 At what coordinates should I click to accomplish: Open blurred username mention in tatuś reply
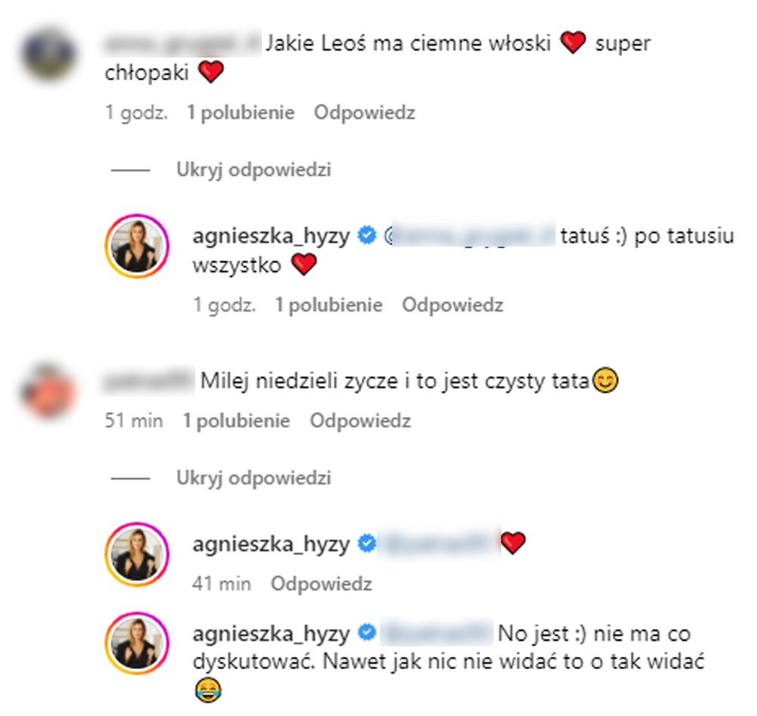(470, 235)
